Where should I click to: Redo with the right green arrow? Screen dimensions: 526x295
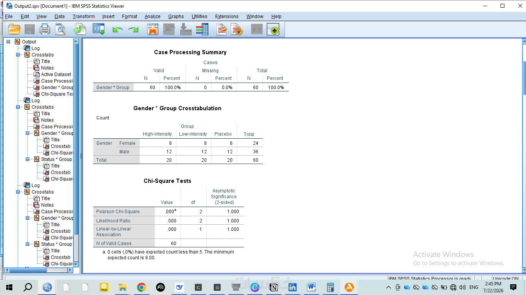(133, 30)
